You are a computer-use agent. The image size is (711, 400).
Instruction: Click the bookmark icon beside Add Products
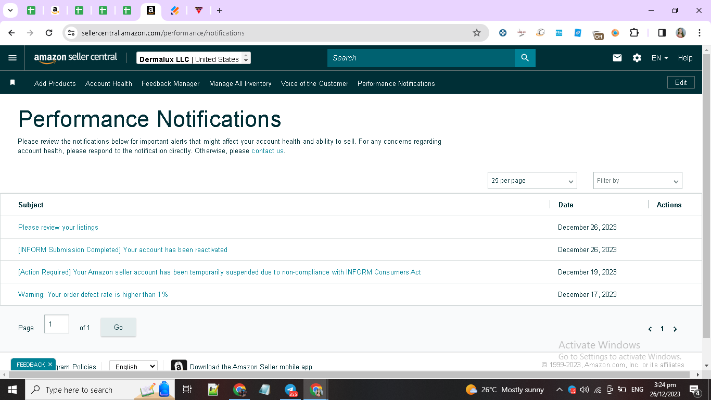[12, 83]
